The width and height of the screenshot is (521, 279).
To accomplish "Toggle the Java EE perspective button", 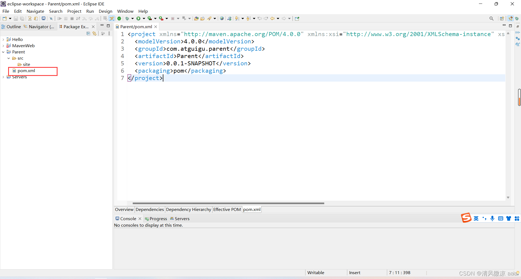I will click(511, 18).
